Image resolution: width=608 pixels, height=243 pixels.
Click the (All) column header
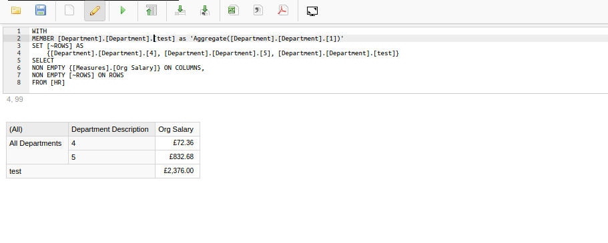coord(37,129)
